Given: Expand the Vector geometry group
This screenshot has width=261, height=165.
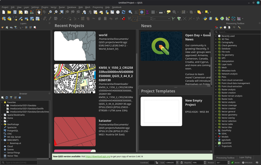Looking at the screenshot, I should coord(216,115).
